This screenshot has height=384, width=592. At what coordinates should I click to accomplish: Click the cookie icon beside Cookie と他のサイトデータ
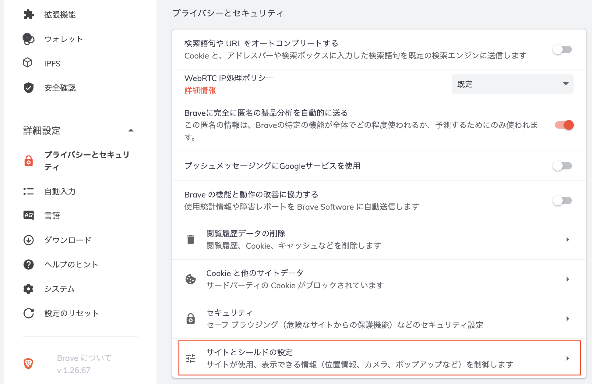(191, 279)
